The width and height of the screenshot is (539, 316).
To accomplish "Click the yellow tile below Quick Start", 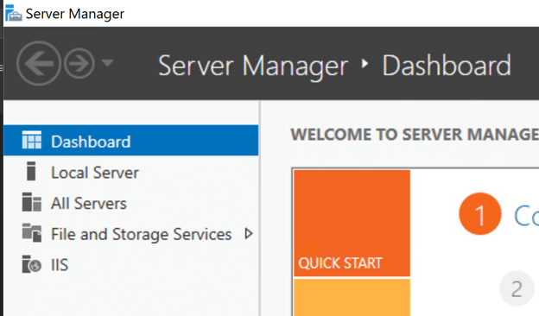I will (352, 298).
